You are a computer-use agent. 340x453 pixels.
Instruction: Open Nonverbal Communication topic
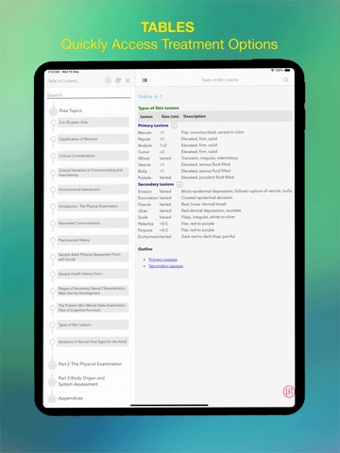93,223
